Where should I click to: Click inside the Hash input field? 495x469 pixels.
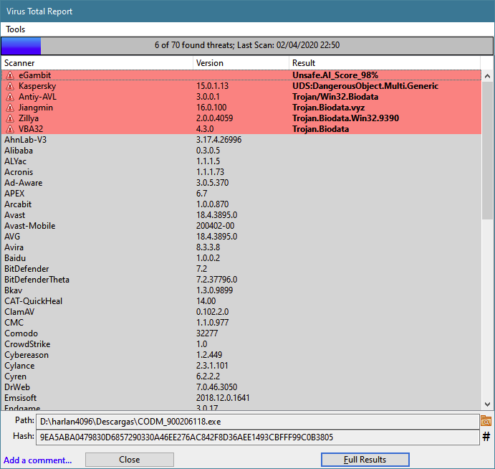tap(258, 437)
